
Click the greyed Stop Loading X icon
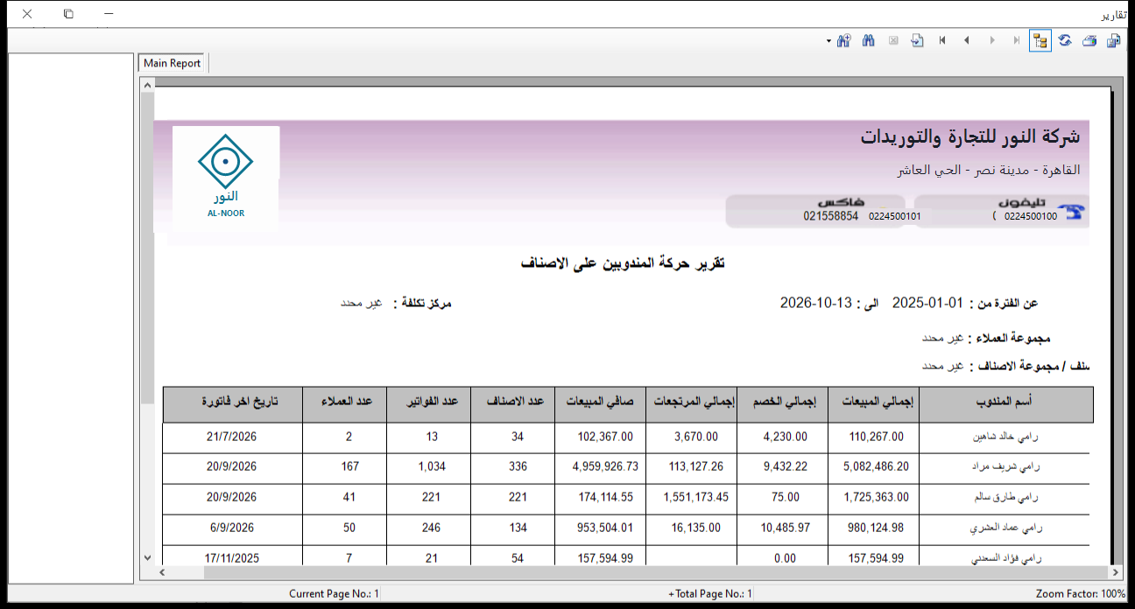pos(893,40)
